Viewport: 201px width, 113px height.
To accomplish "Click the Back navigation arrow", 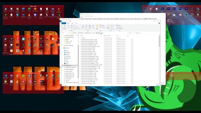I will coord(63,33).
